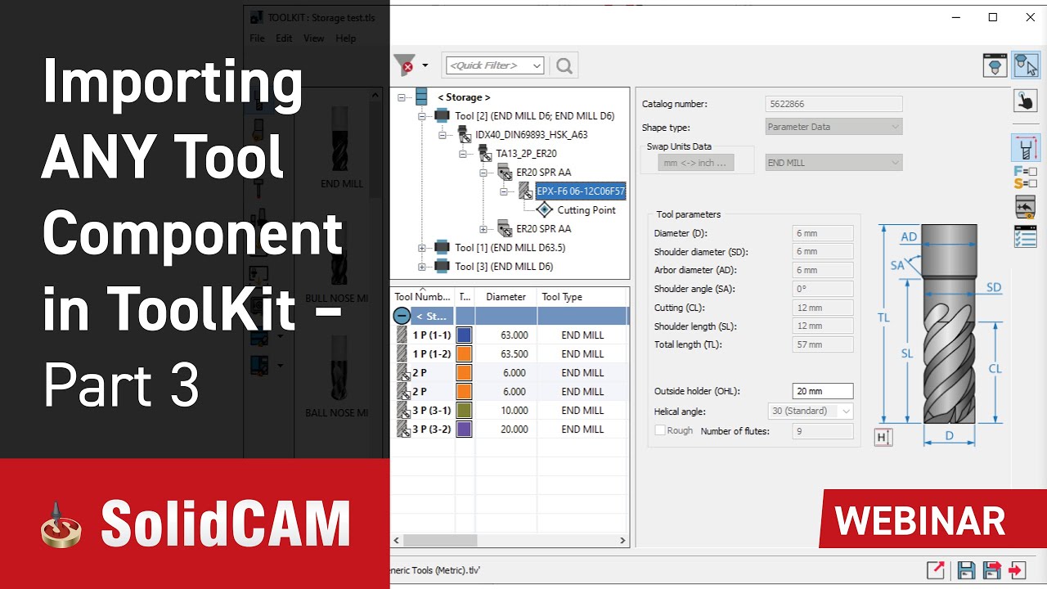Expand Tool [3] (END MILL D6) node
This screenshot has width=1047, height=589.
point(421,267)
